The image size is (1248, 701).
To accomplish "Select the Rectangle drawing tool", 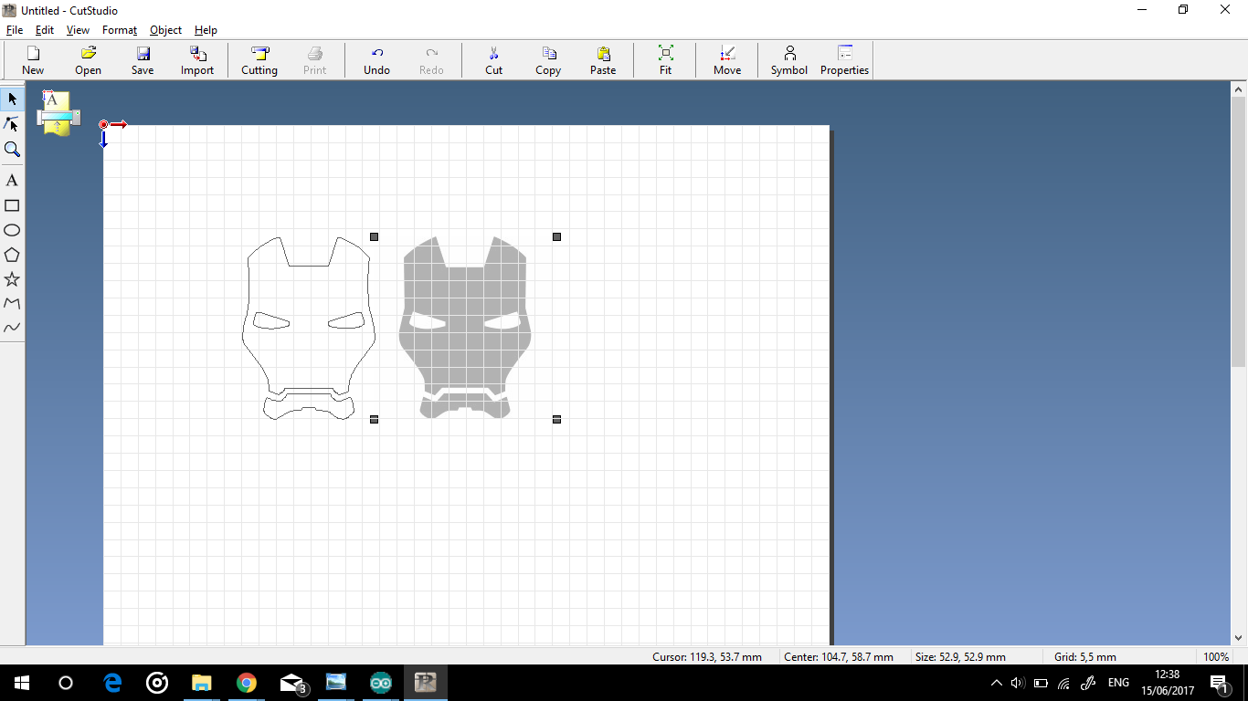I will coord(12,205).
